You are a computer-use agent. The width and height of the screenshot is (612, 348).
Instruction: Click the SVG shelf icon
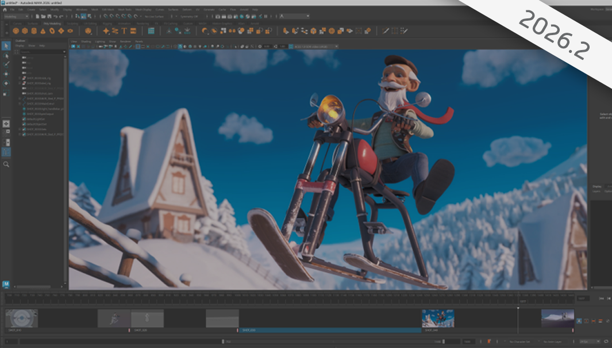[133, 31]
